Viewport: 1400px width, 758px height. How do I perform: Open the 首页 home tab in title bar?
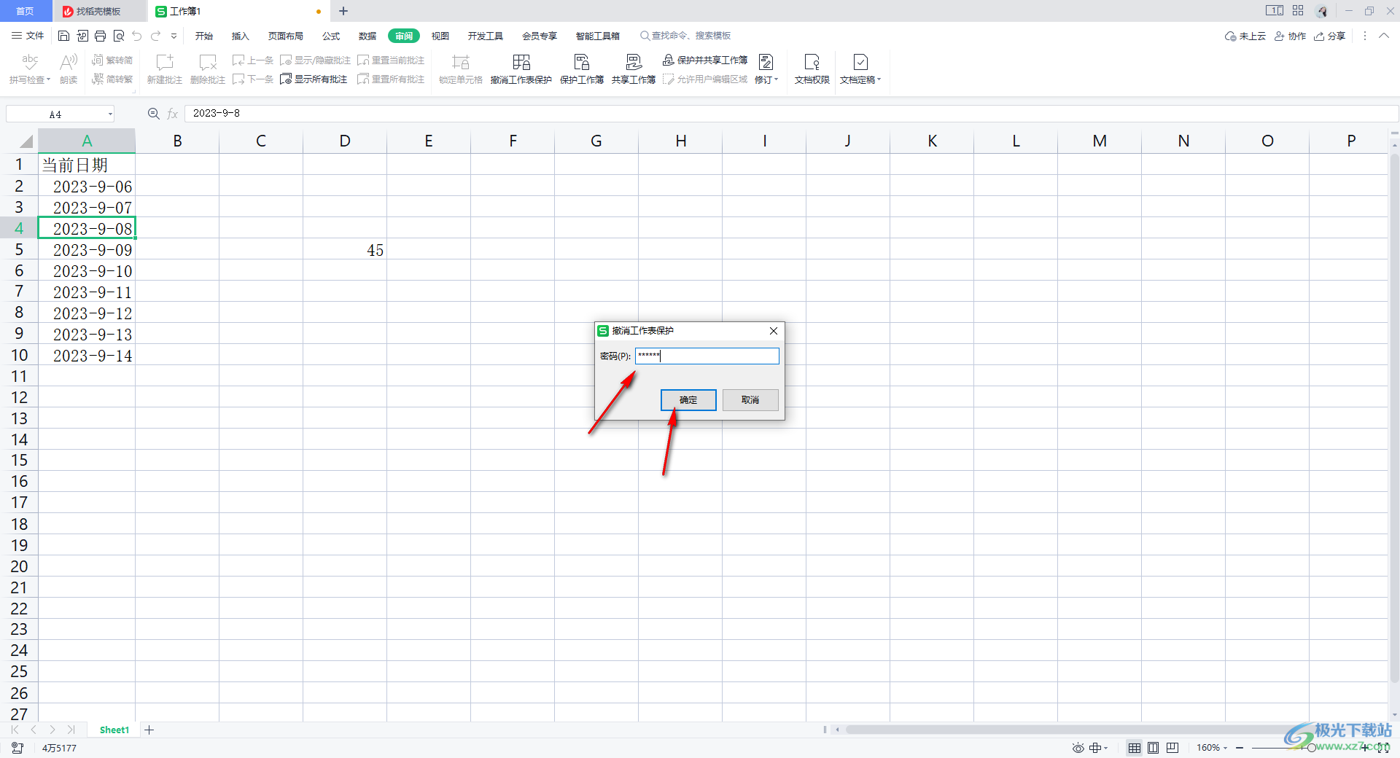click(x=26, y=11)
